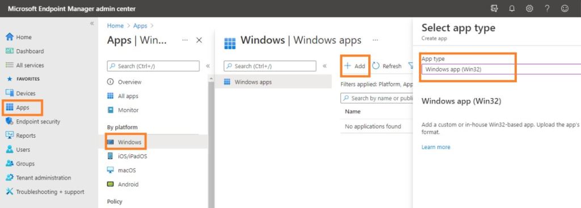Open Troubleshooting + support
Image resolution: width=581 pixels, height=208 pixels.
click(x=45, y=192)
